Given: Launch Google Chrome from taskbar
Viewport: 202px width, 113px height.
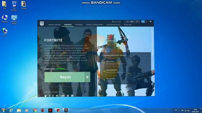Looking at the screenshot, I should pos(34,110).
